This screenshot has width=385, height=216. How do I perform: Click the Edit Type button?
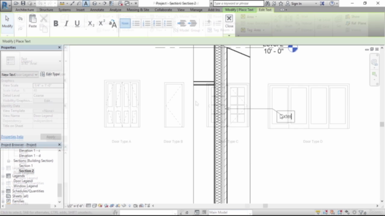coord(50,74)
